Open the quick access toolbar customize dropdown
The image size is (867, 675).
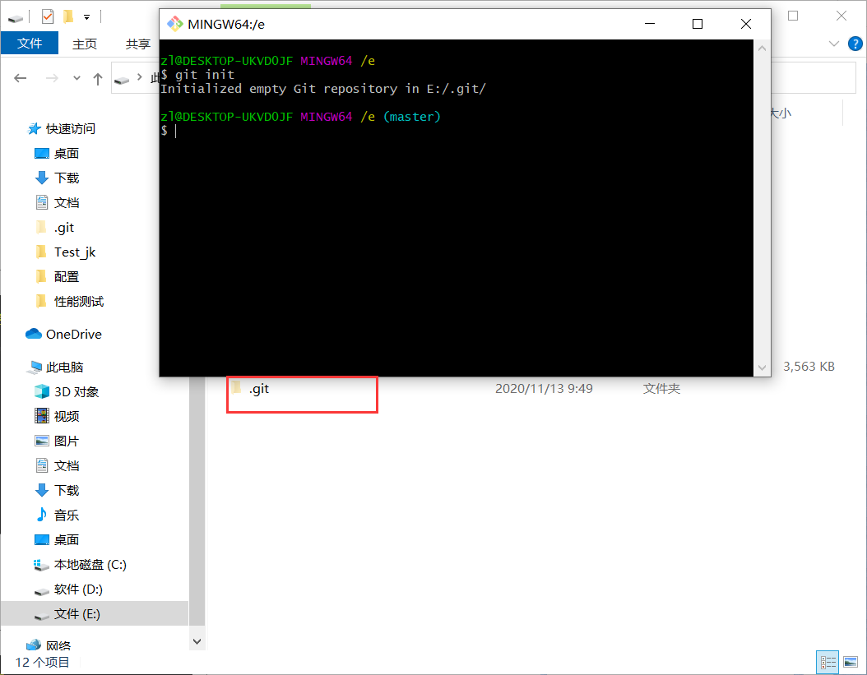click(x=87, y=17)
